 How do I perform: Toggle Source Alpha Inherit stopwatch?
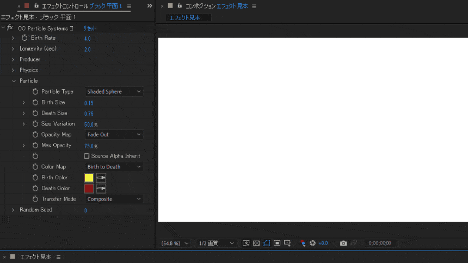[x=35, y=156]
